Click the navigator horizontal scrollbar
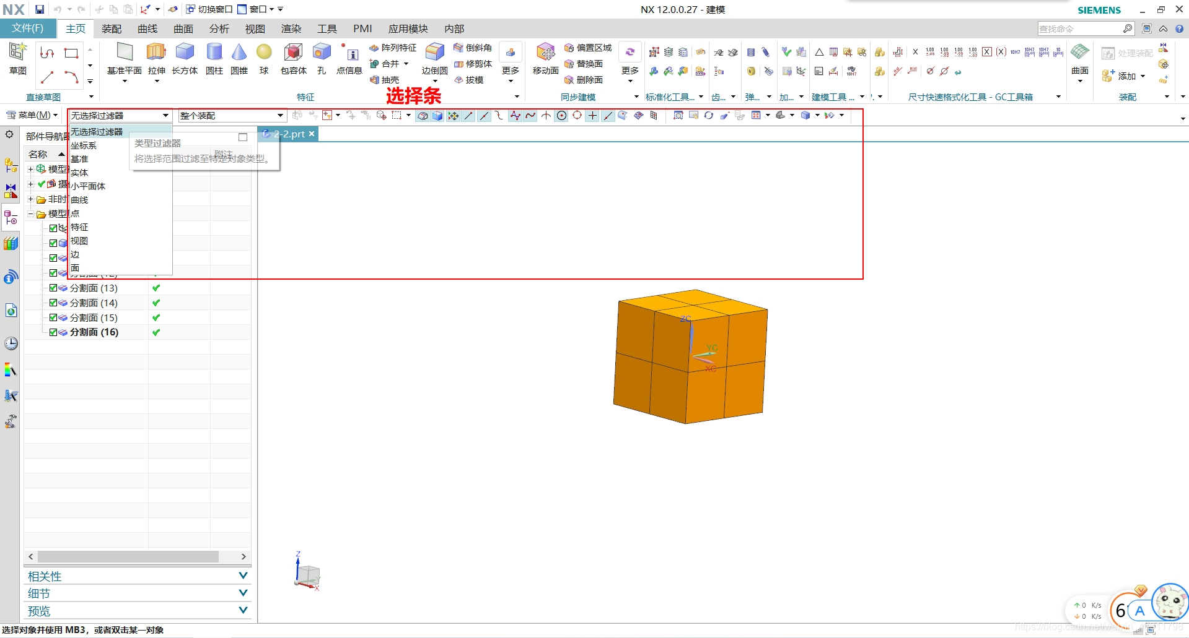Screen dimensions: 1189x638 pos(128,556)
